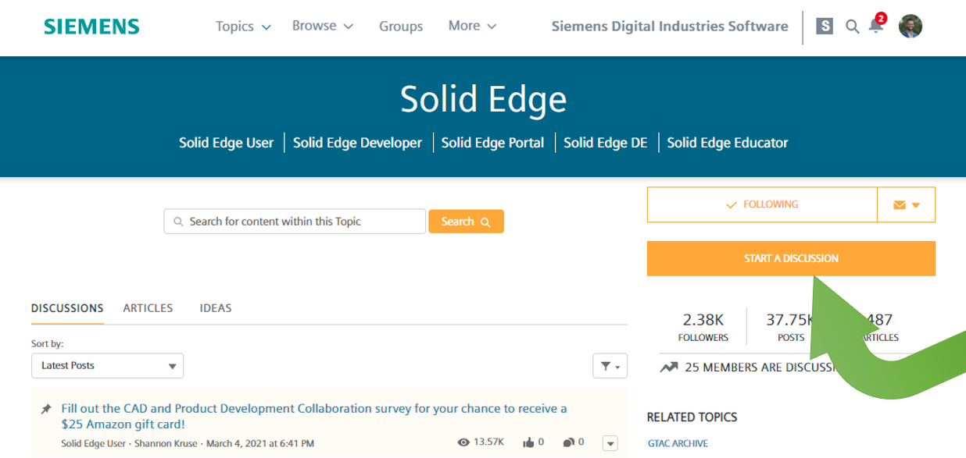
Task: Click your profile avatar
Action: click(911, 26)
